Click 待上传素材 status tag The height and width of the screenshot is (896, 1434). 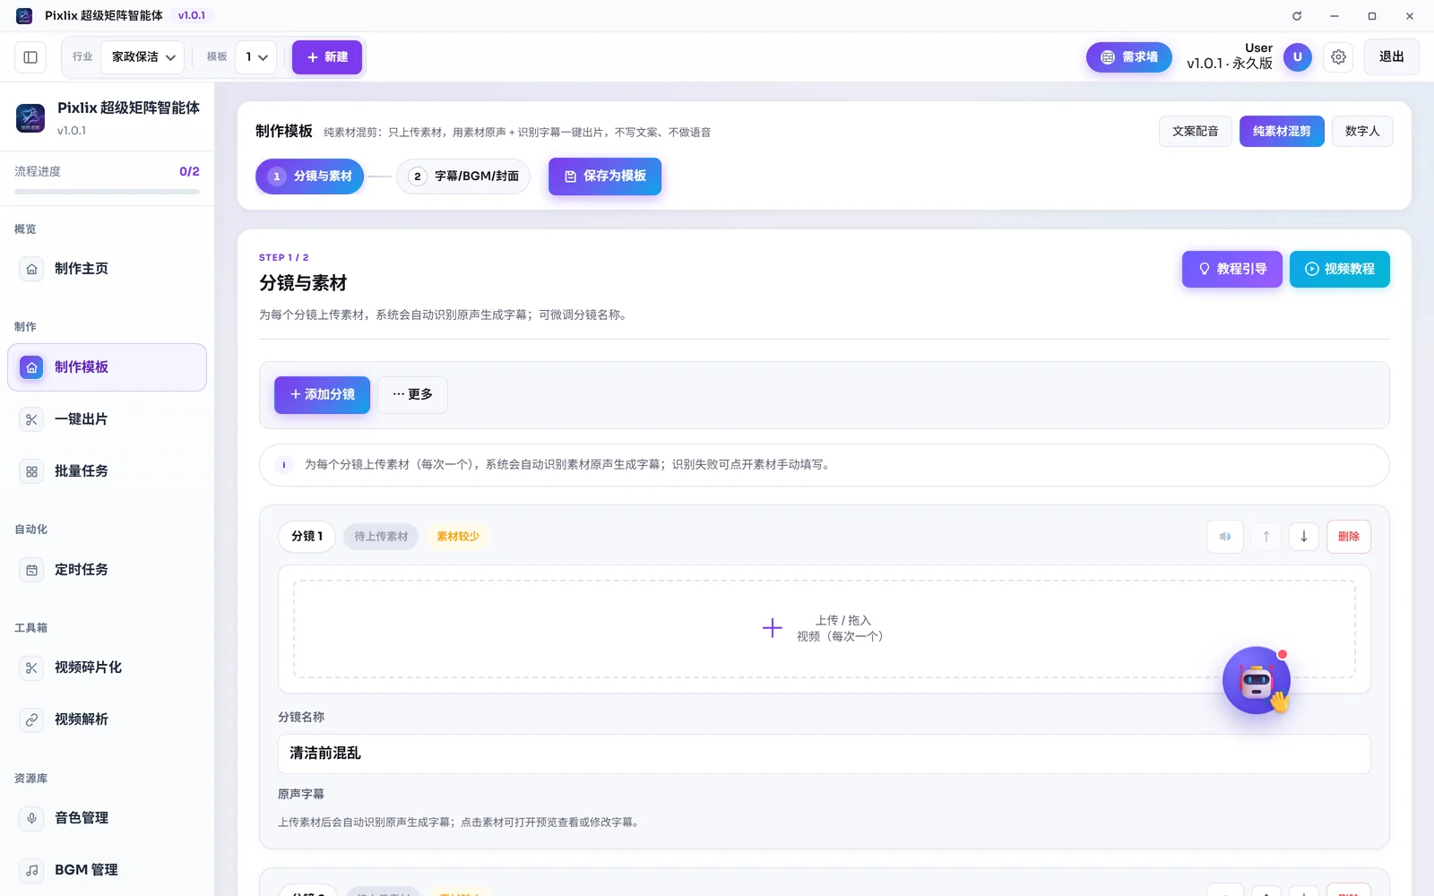pyautogui.click(x=381, y=537)
